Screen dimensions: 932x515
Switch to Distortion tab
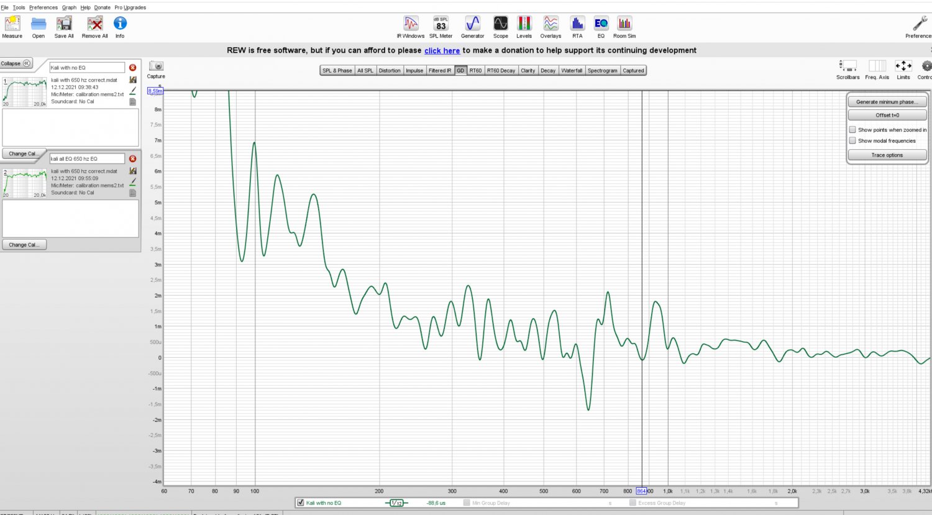click(390, 70)
